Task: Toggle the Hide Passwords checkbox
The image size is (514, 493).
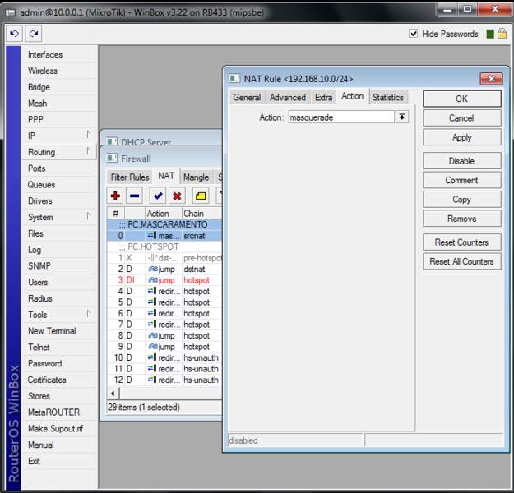Action: pos(414,34)
